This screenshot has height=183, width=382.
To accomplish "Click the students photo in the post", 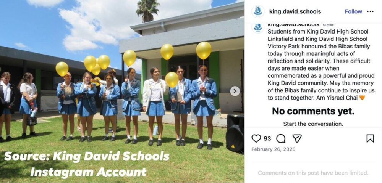I will [122, 91].
